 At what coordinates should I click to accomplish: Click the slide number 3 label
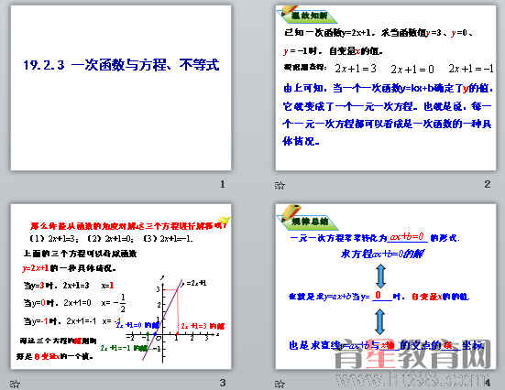coord(223,383)
